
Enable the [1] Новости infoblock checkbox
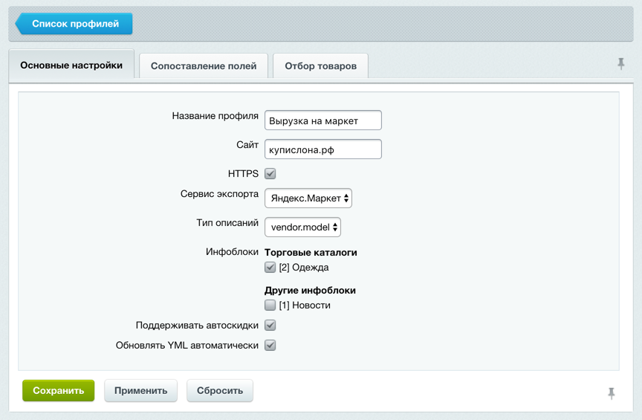pos(270,306)
